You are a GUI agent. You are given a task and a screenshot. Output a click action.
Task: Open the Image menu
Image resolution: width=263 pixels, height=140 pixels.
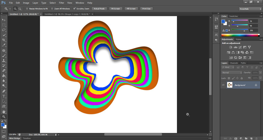tap(26, 3)
